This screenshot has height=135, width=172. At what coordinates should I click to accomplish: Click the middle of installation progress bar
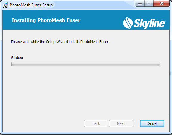click(x=86, y=64)
